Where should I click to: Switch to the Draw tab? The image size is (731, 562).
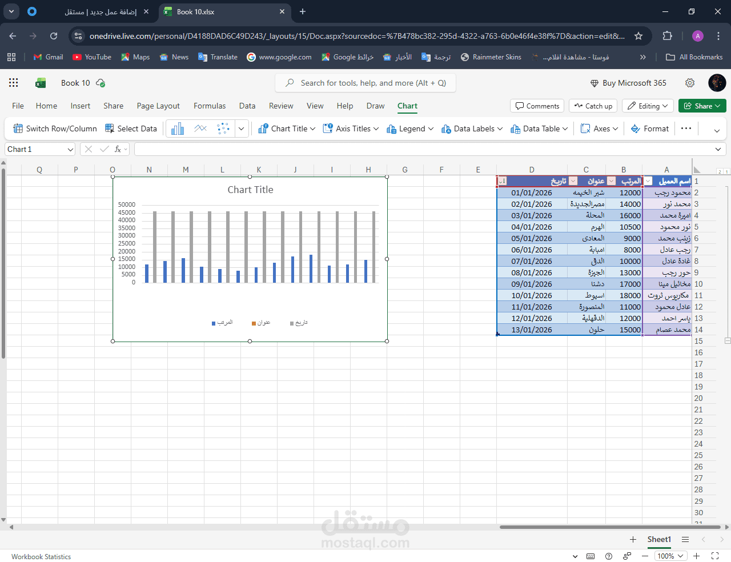tap(375, 106)
